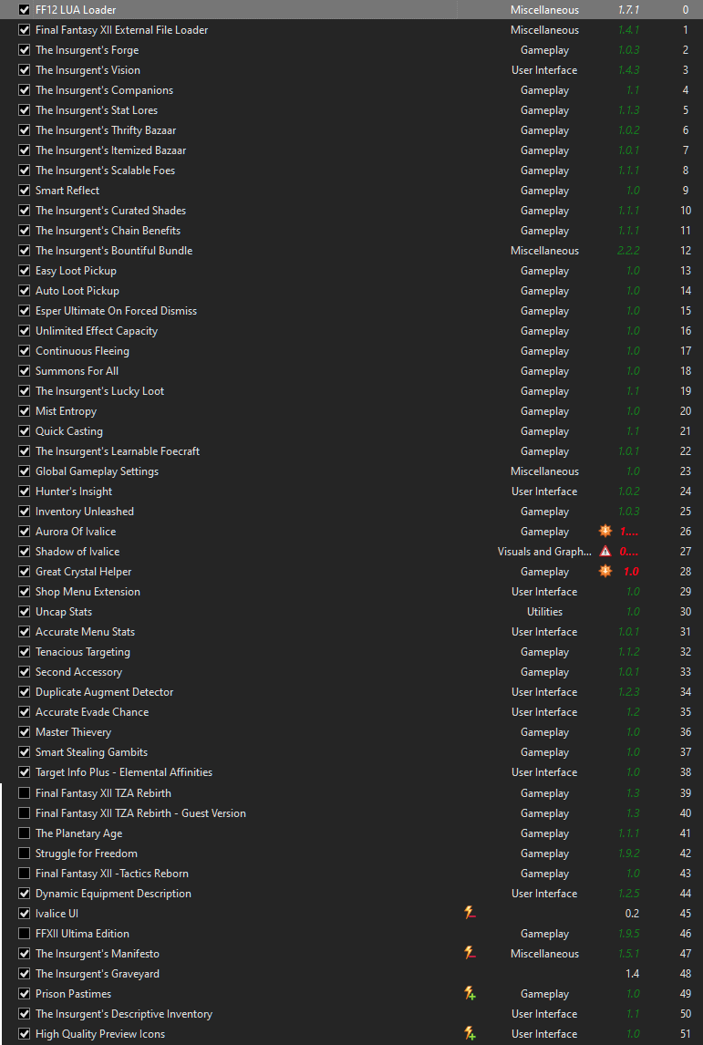Select Esper Ultimate On Forced Dismiss name
The width and height of the screenshot is (703, 1045).
point(116,311)
